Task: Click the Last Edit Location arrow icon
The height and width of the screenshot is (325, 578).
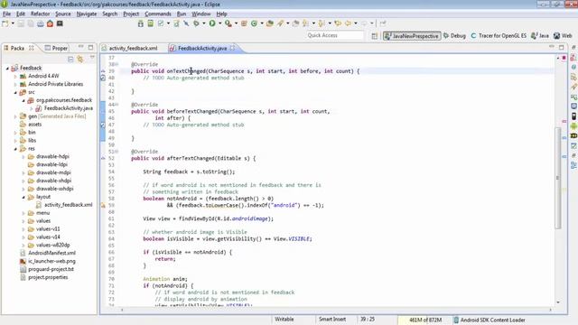Action: point(338,23)
